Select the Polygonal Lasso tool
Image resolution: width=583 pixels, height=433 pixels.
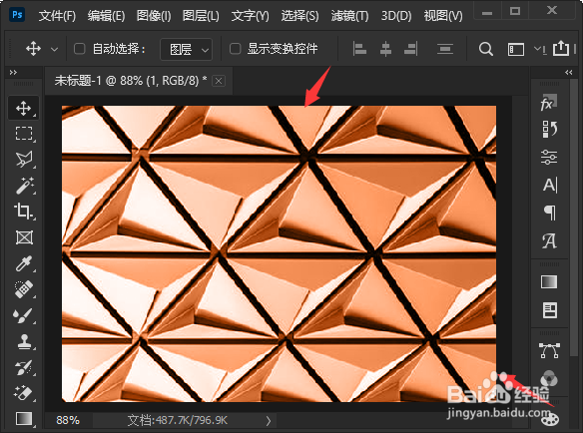23,160
